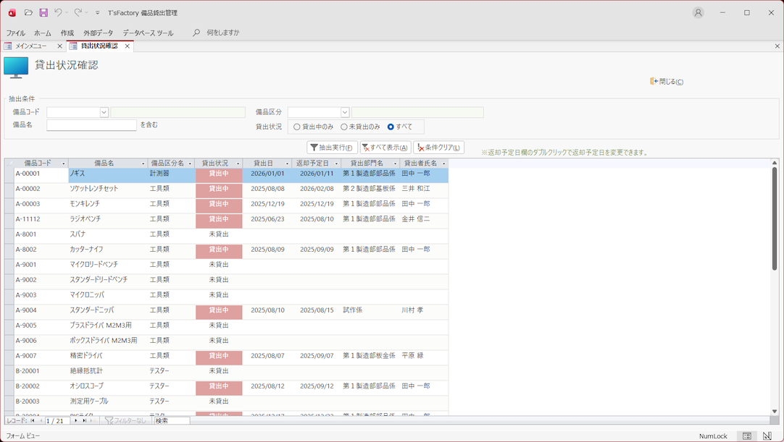Open the 備品コード combo box dropdown
Viewport: 784px width, 442px height.
pyautogui.click(x=104, y=112)
